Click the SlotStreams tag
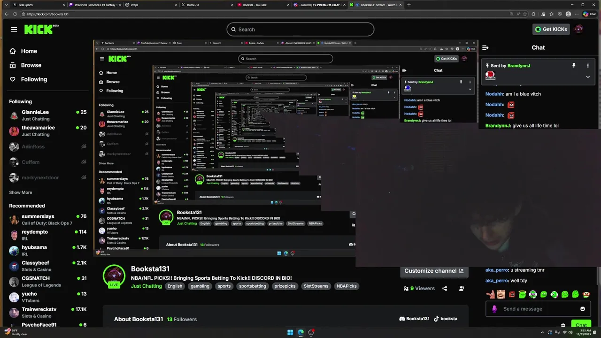Image resolution: width=601 pixels, height=338 pixels. [316, 286]
